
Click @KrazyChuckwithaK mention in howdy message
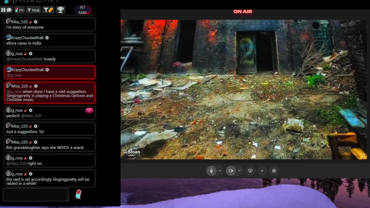point(25,59)
